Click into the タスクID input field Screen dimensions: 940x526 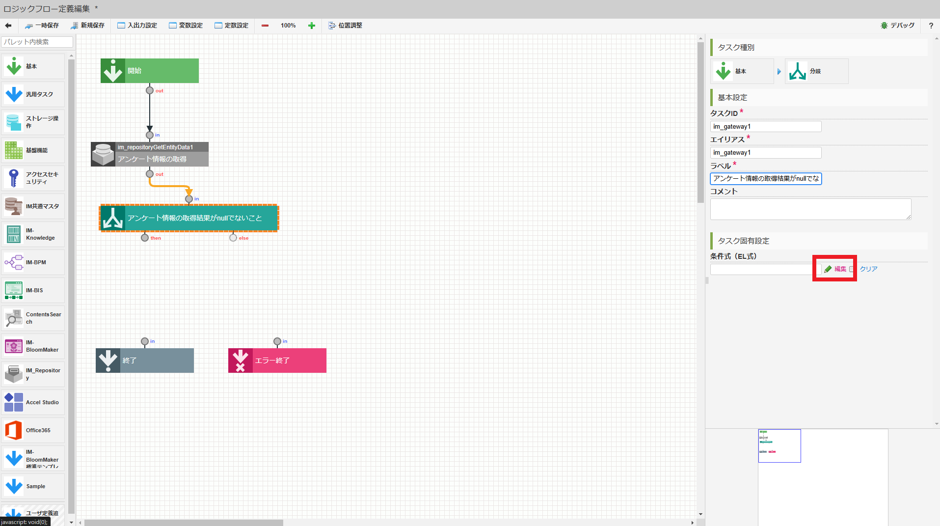(765, 126)
